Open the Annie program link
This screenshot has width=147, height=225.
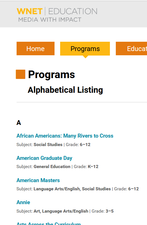coord(23,202)
